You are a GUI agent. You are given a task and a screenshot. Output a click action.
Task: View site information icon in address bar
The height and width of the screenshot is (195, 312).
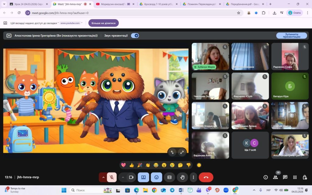(x=28, y=13)
